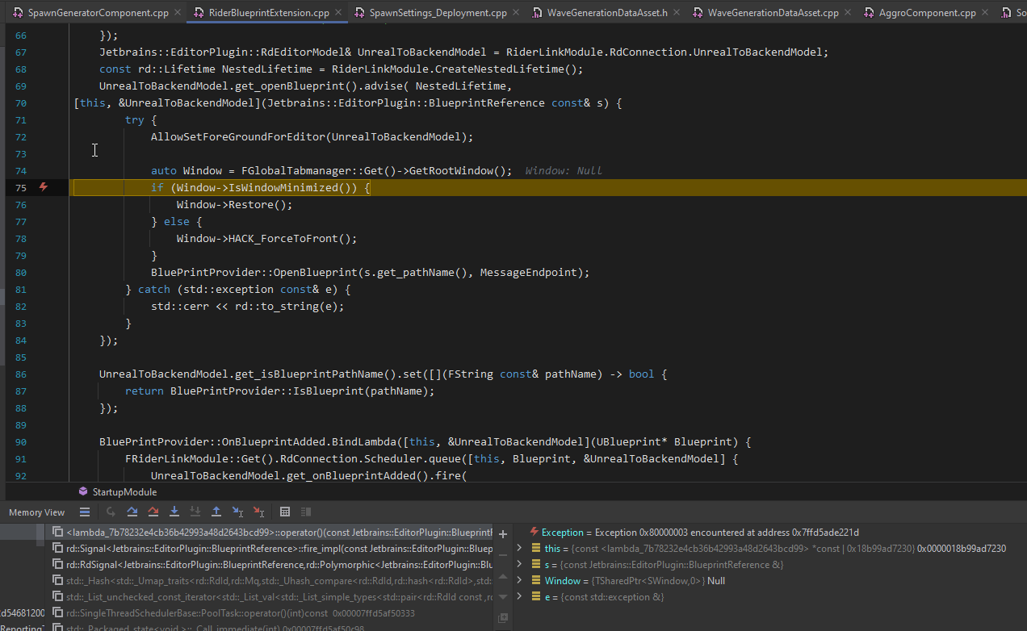
Task: Click the down scroll arrow in the variables panel
Action: click(x=503, y=596)
